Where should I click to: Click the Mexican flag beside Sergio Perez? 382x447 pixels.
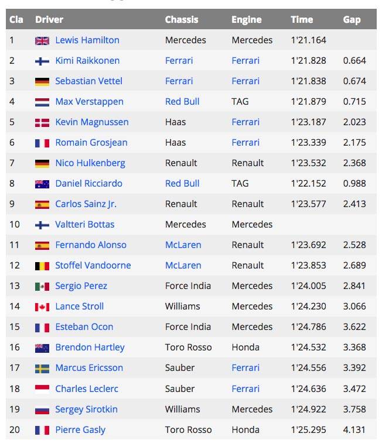click(x=42, y=287)
